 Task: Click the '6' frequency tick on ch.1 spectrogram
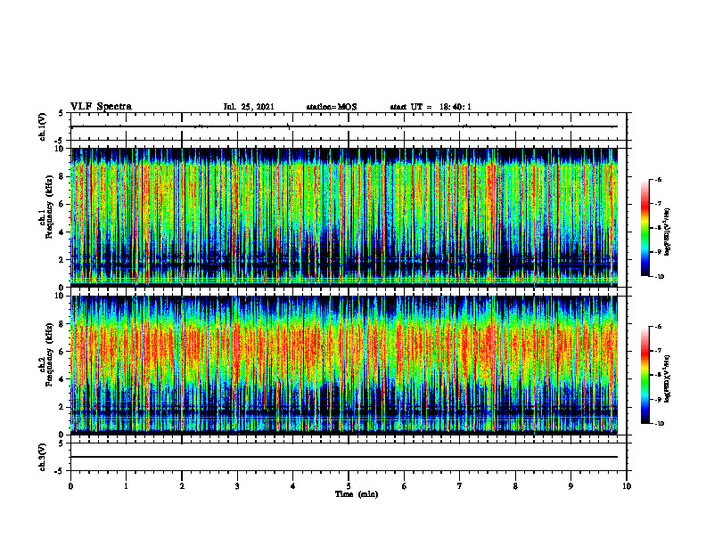62,204
